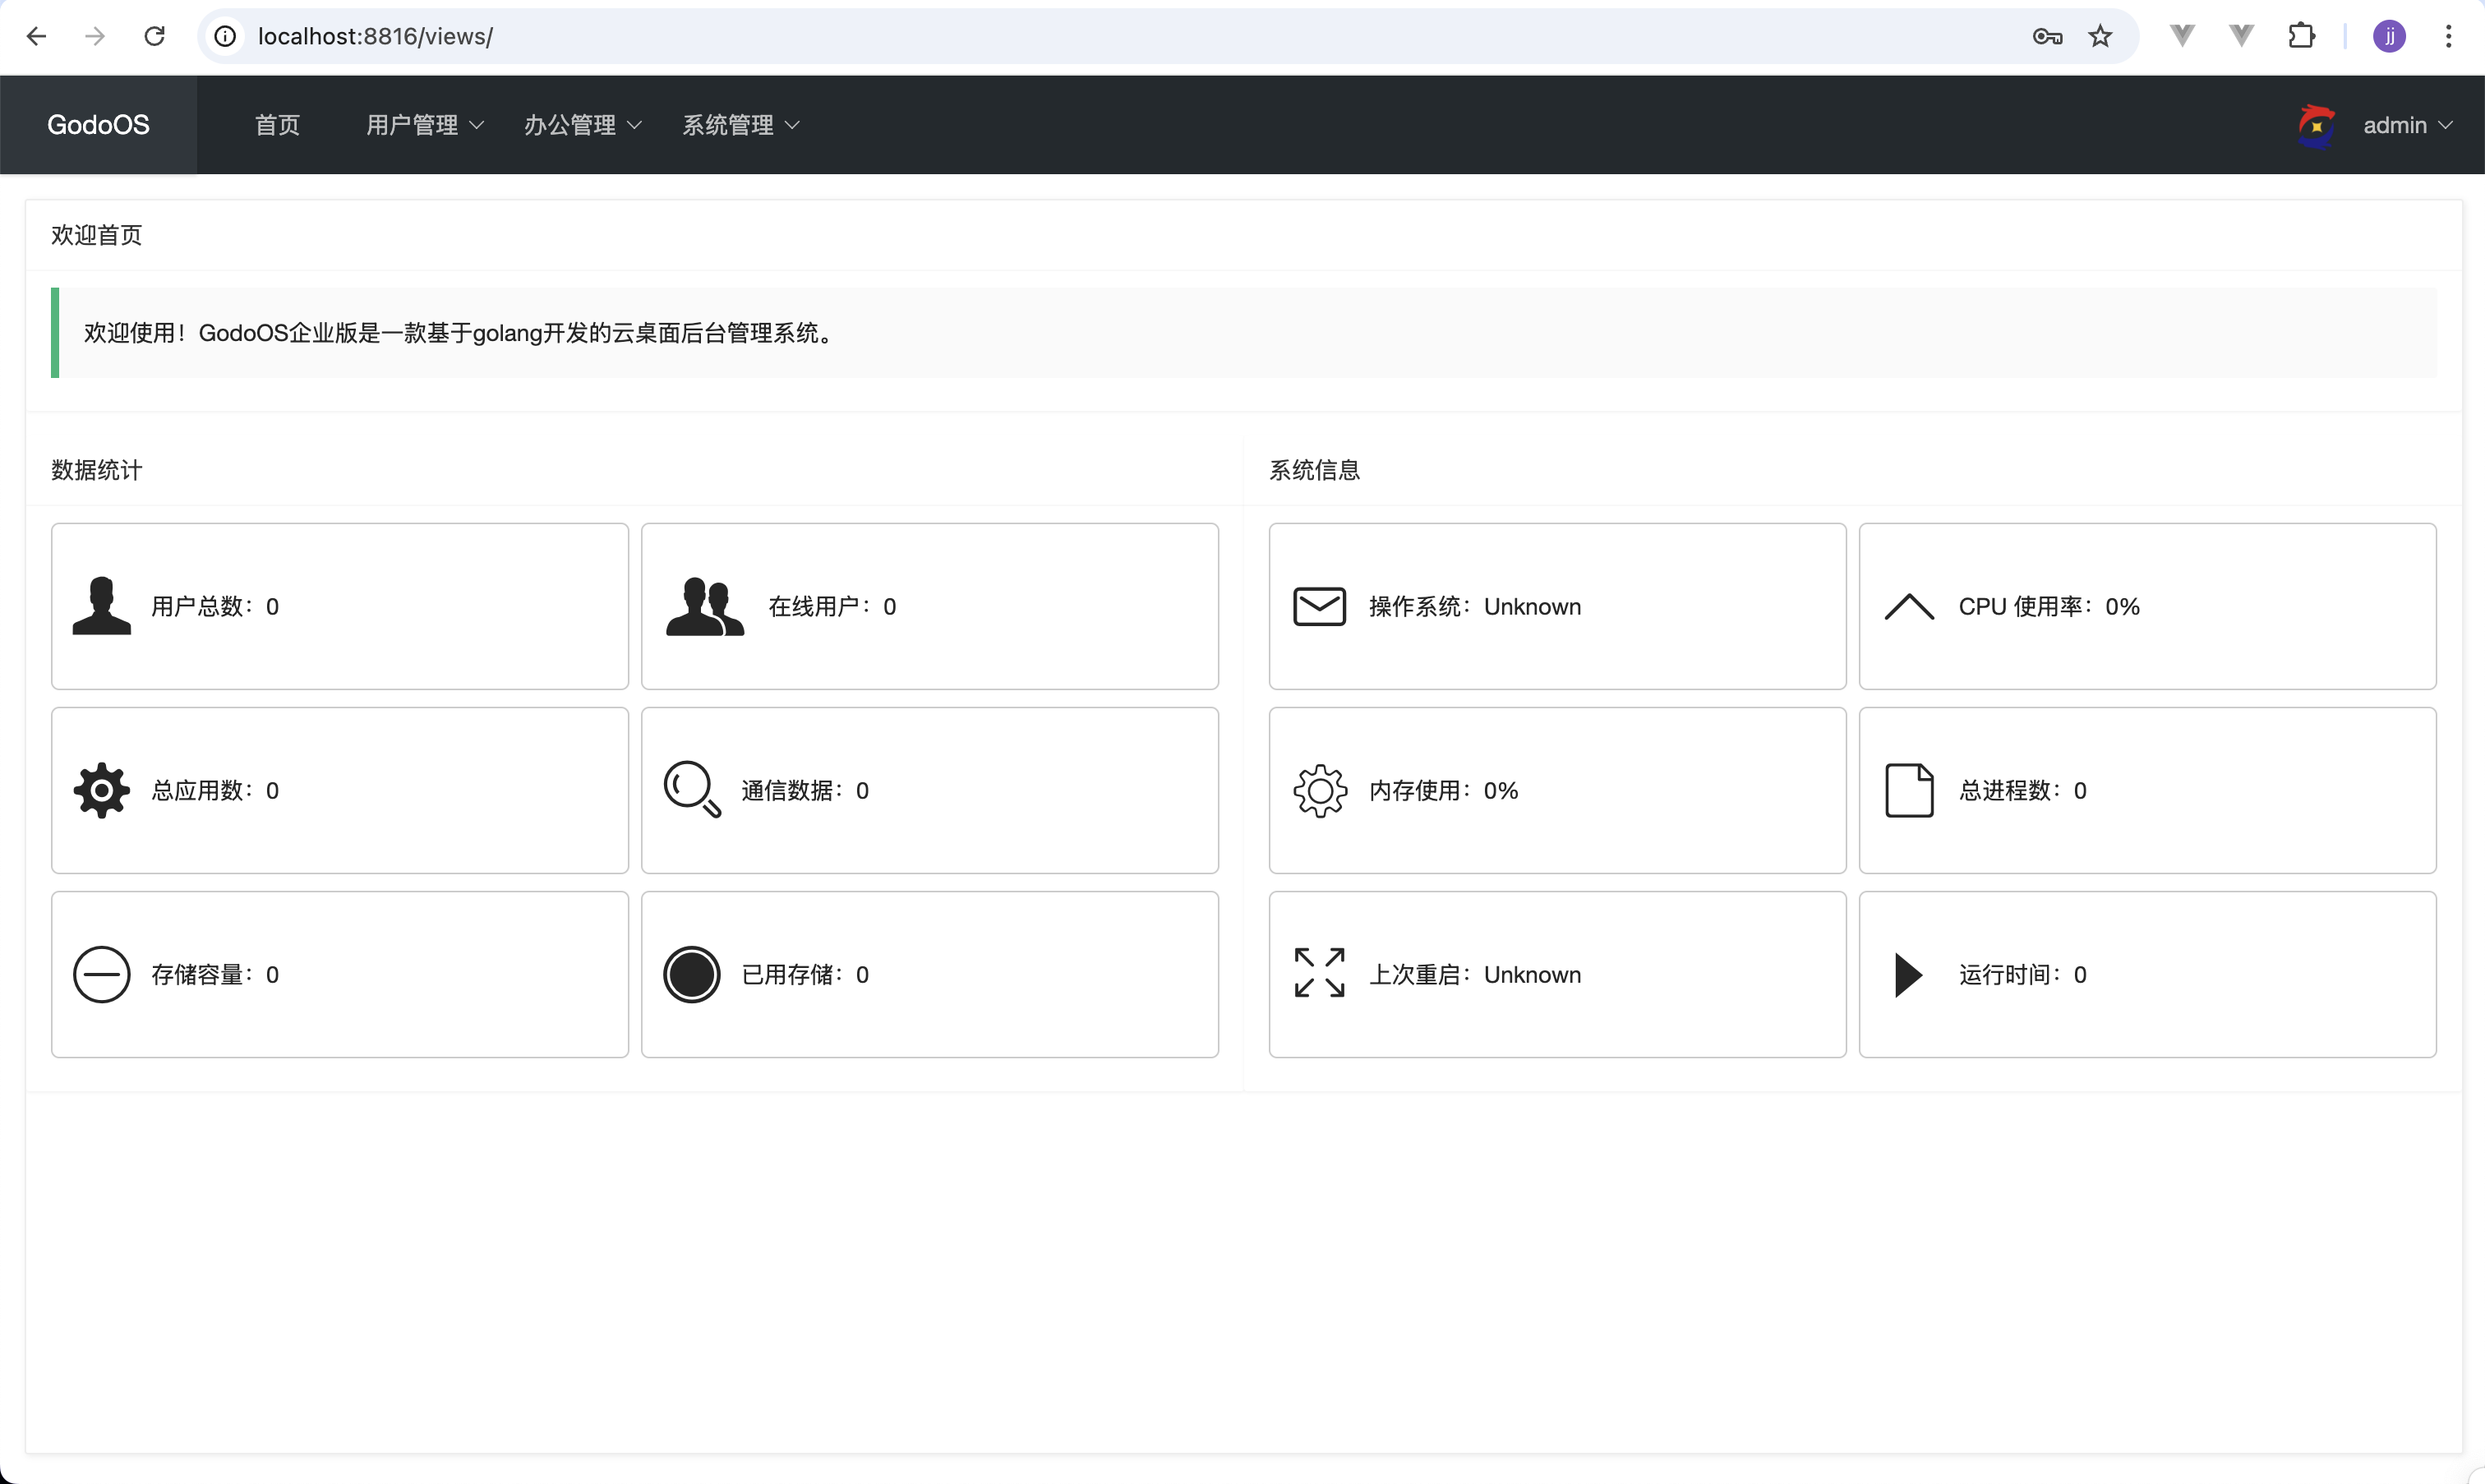Click the group users icon beside 在线用户

pos(705,606)
